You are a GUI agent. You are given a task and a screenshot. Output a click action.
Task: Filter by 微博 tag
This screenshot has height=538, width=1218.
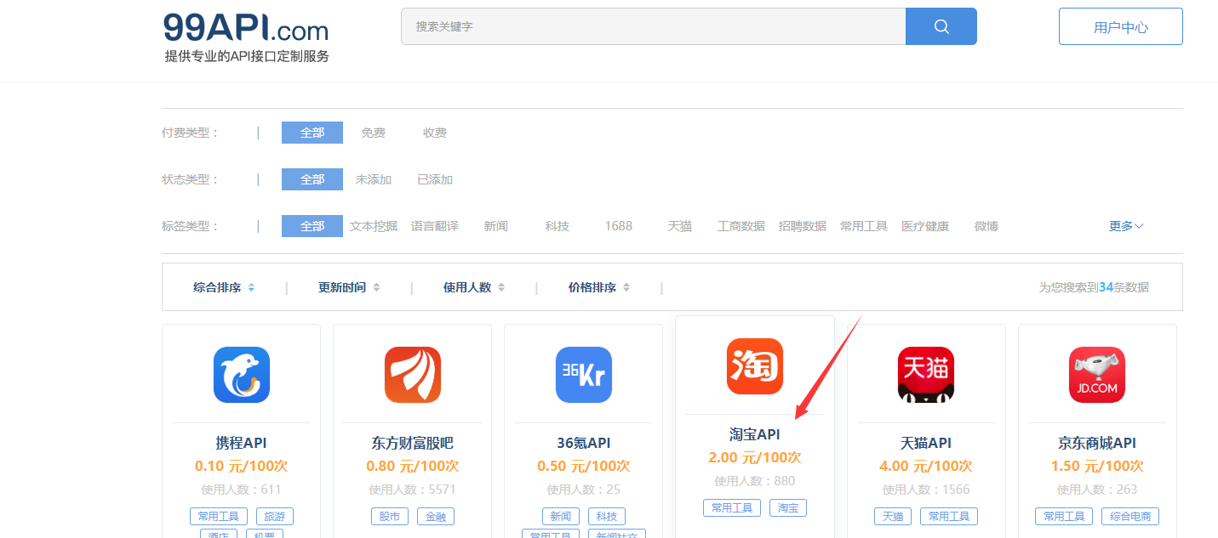986,226
